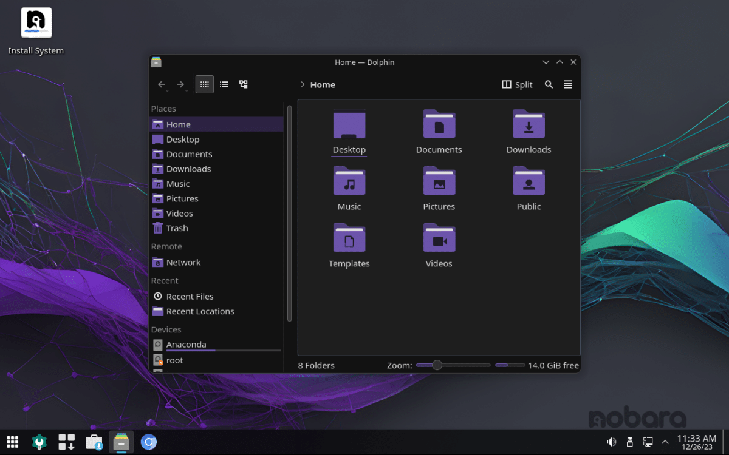This screenshot has height=455, width=729.
Task: Launch Install System from the desktop
Action: (x=36, y=22)
